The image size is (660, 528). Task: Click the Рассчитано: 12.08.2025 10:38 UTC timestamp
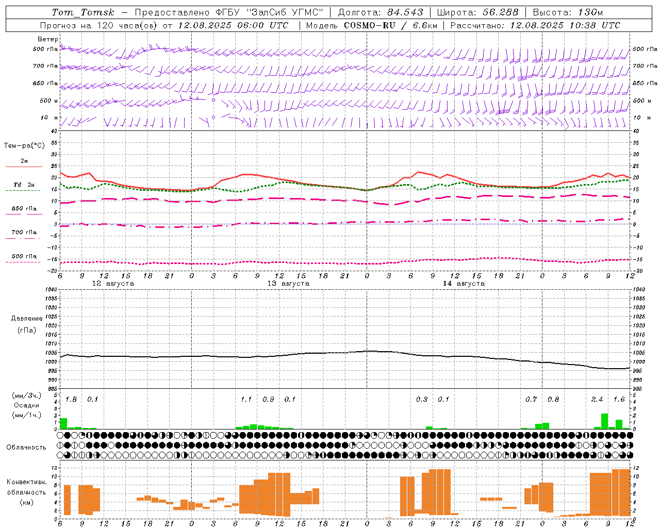[x=535, y=25]
